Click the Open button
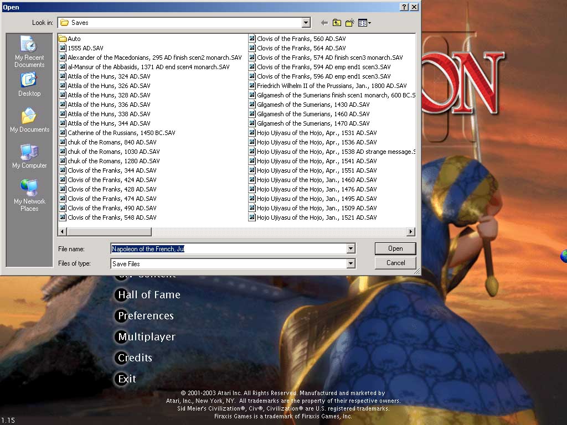This screenshot has height=425, width=567. (x=395, y=248)
